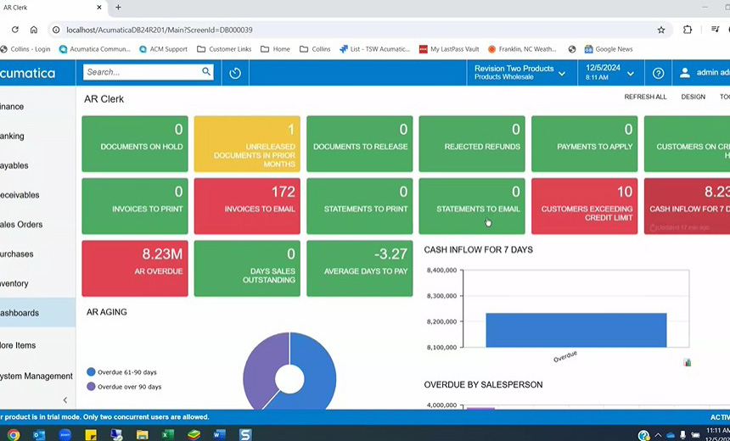Open a new browser tab with plus button
Viewport: 730px width, 441px height.
pos(118,8)
